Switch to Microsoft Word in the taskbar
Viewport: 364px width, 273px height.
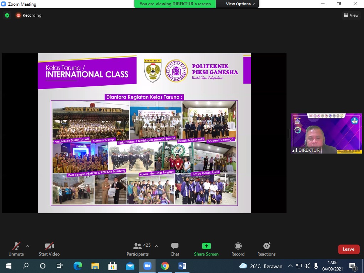pyautogui.click(x=182, y=266)
